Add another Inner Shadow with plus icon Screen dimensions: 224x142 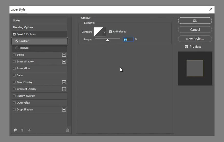click(64, 62)
